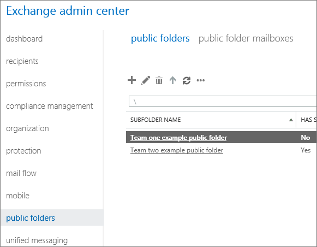Click the refresh icon in the toolbar
The width and height of the screenshot is (317, 247).
click(x=187, y=80)
